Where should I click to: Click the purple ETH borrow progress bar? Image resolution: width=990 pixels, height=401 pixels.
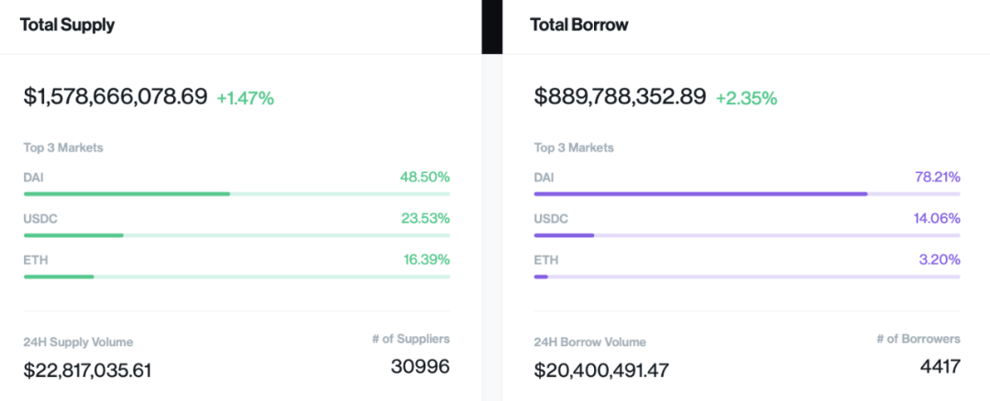click(541, 276)
